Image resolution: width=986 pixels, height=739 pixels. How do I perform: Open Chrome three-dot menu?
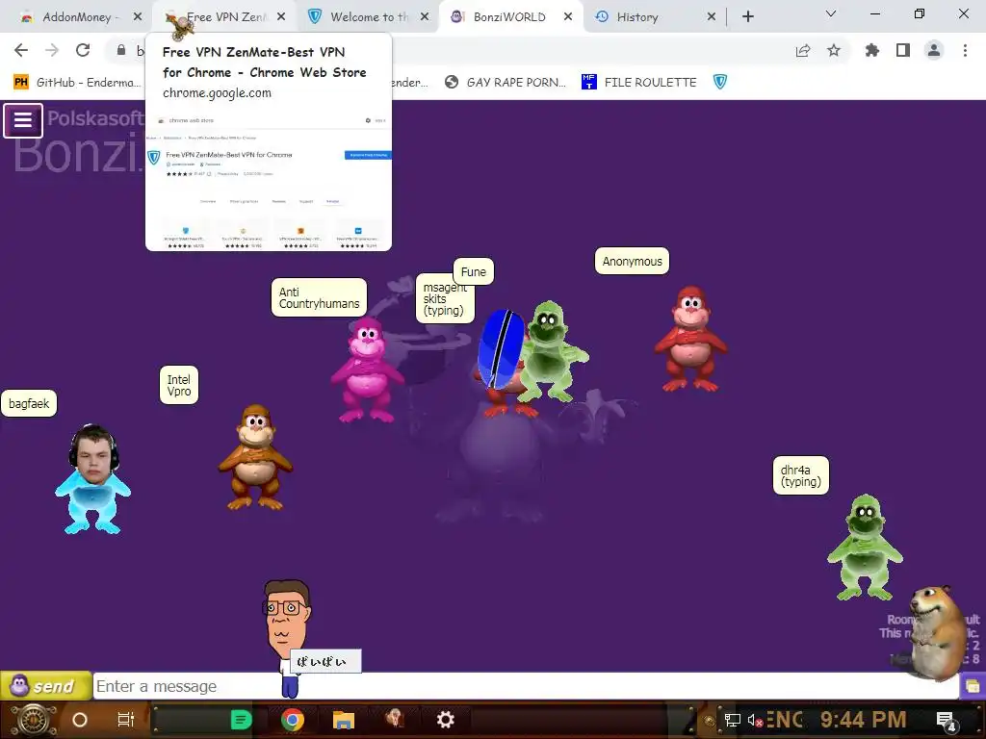point(965,50)
